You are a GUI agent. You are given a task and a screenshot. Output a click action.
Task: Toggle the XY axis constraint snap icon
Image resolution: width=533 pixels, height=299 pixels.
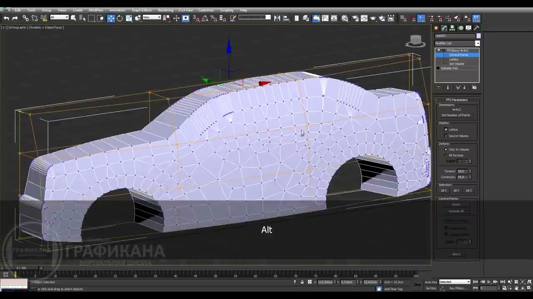pos(476,18)
